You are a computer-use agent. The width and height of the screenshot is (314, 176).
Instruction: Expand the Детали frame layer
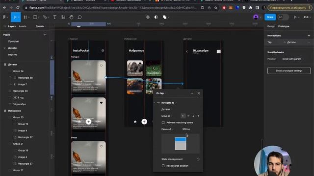(5, 65)
